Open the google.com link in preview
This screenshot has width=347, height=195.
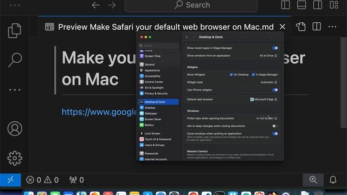pos(99,112)
